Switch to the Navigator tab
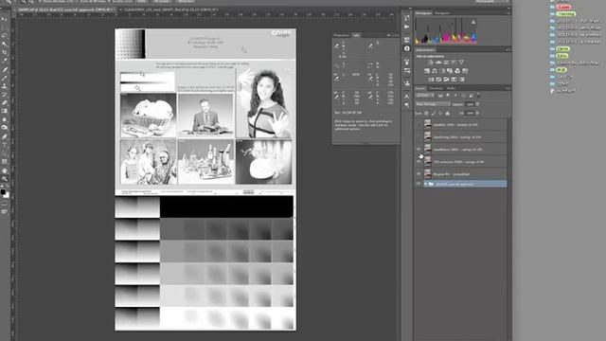606x341 pixels. (442, 13)
